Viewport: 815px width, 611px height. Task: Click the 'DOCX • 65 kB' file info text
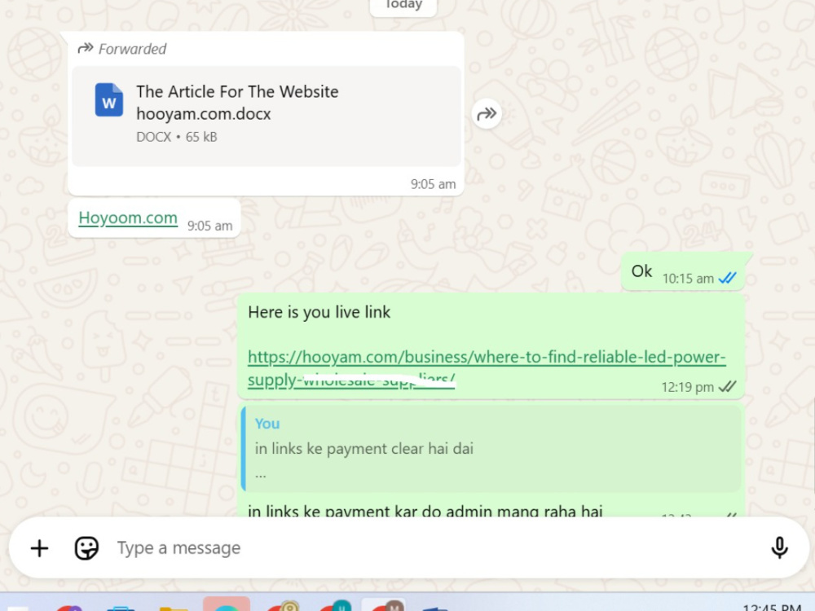[x=177, y=137]
